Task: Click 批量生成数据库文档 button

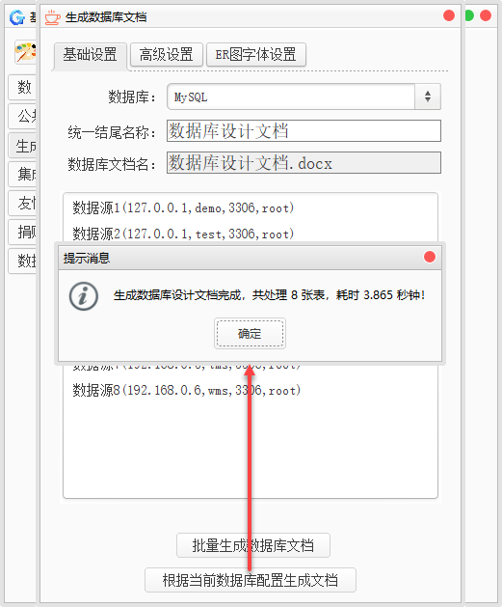Action: [x=253, y=545]
